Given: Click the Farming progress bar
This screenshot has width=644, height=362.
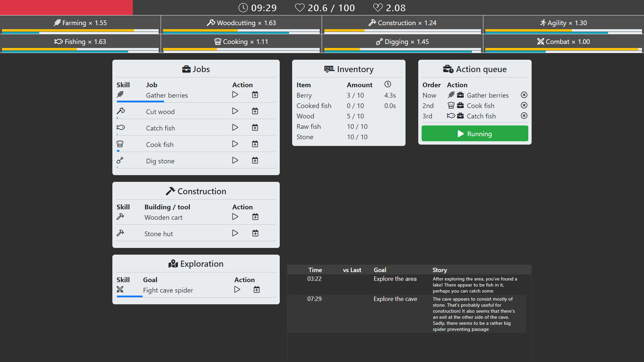Looking at the screenshot, I should click(80, 31).
